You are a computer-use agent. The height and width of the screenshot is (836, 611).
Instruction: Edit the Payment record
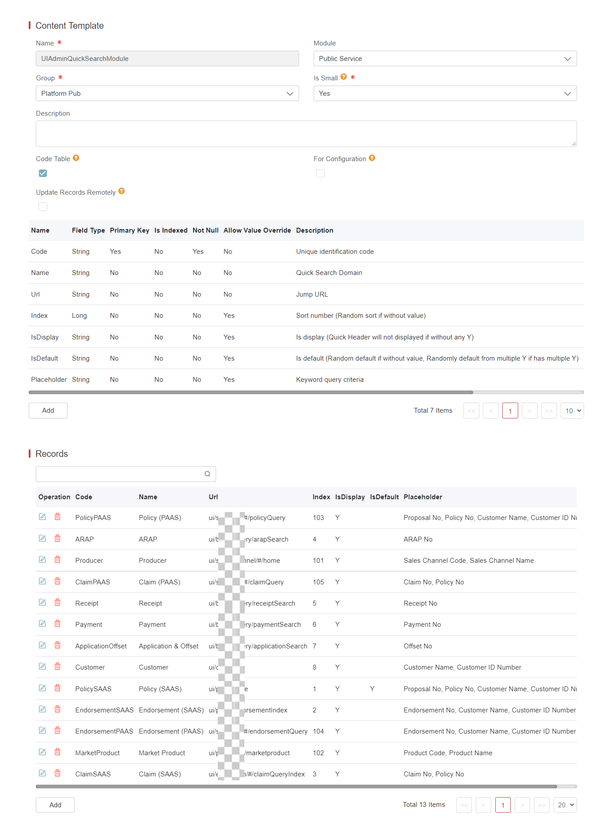pyautogui.click(x=42, y=624)
